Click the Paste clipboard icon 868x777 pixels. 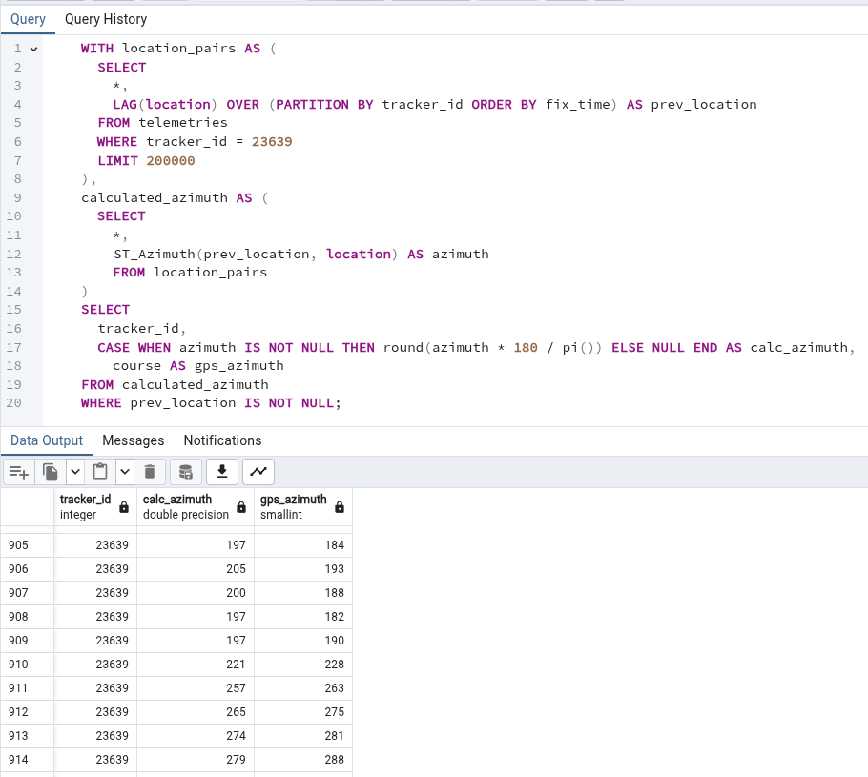[x=100, y=472]
